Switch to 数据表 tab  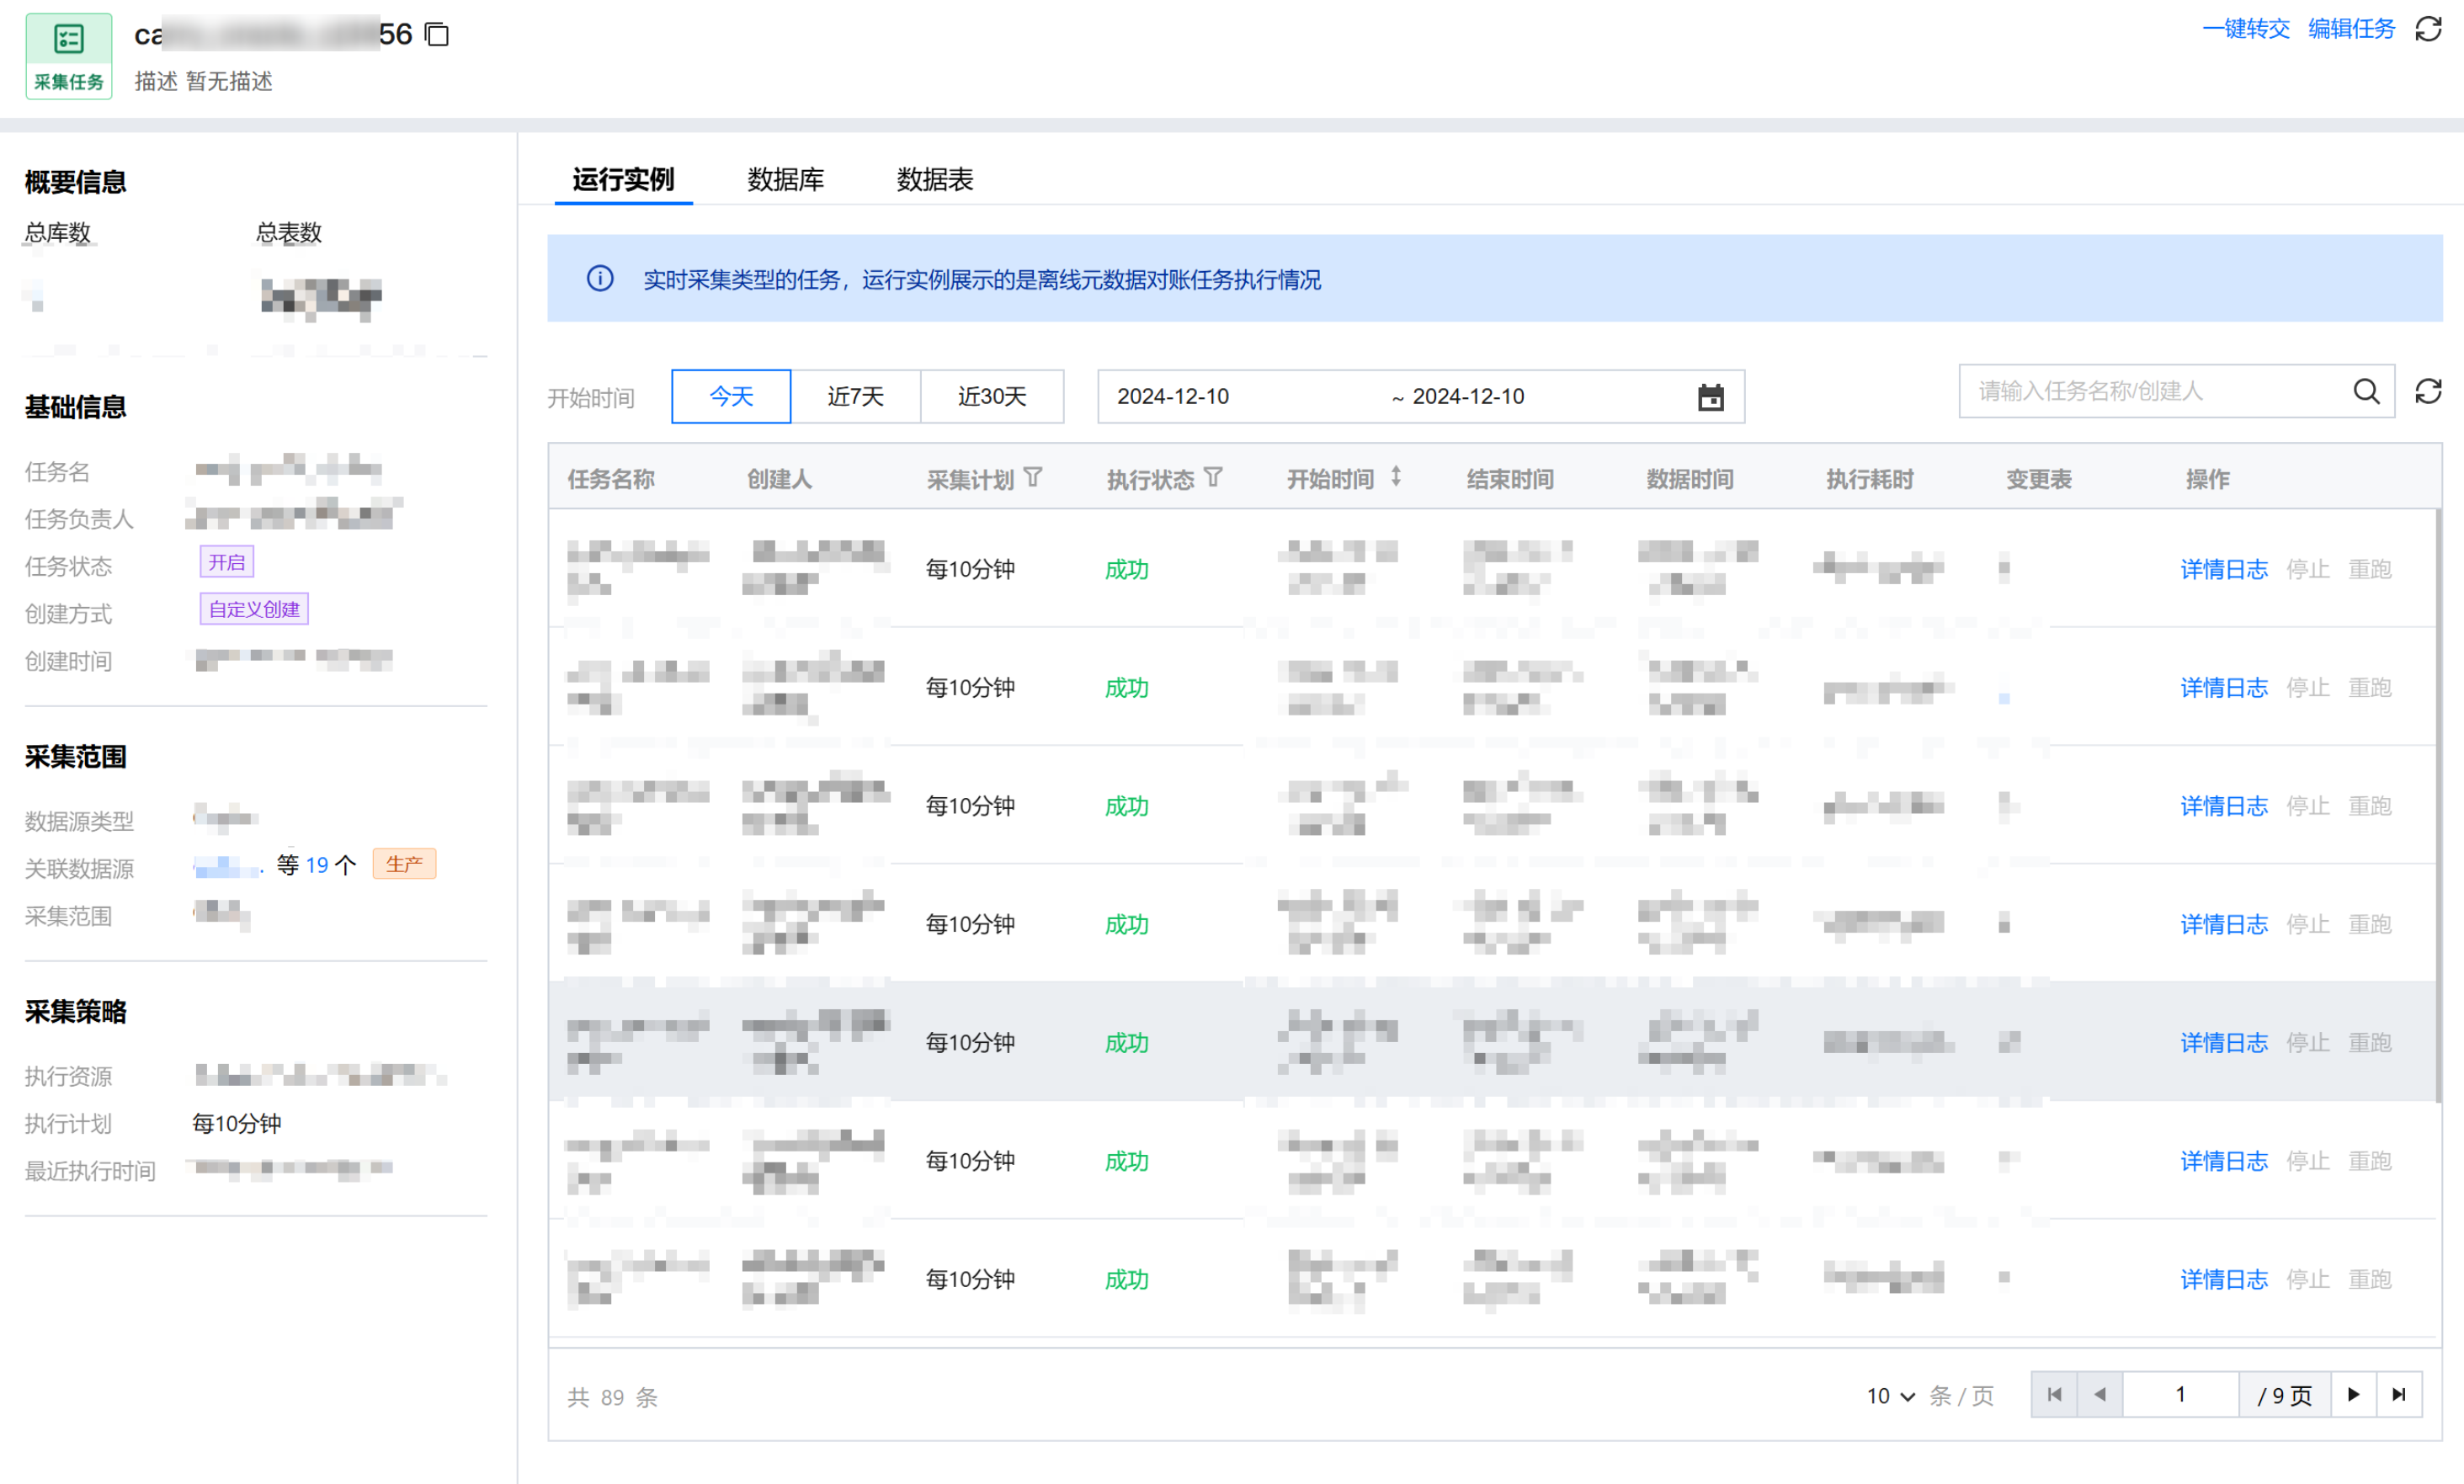934,180
